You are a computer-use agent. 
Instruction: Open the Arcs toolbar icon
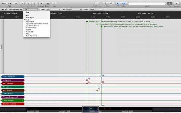54,4
